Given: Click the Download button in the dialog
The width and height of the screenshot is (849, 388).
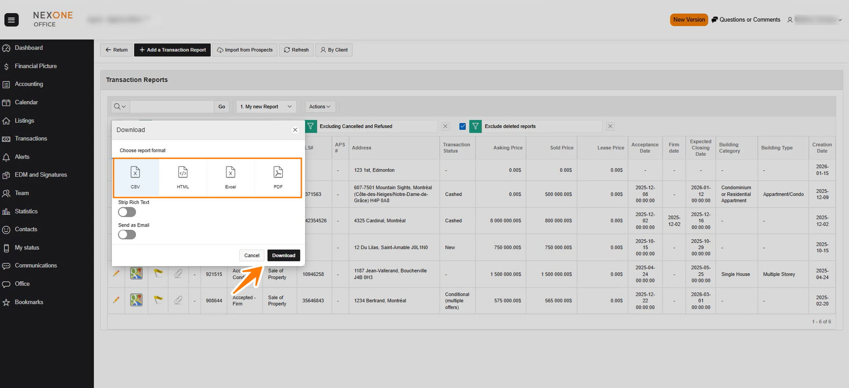Looking at the screenshot, I should click(284, 255).
